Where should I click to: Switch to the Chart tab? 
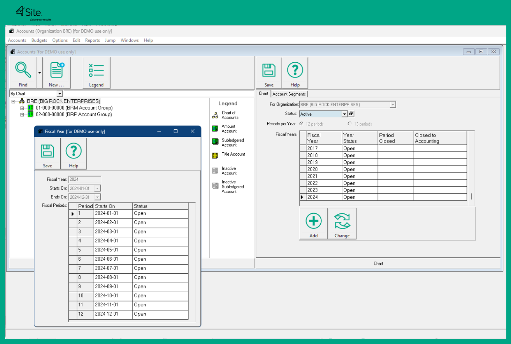pyautogui.click(x=263, y=93)
